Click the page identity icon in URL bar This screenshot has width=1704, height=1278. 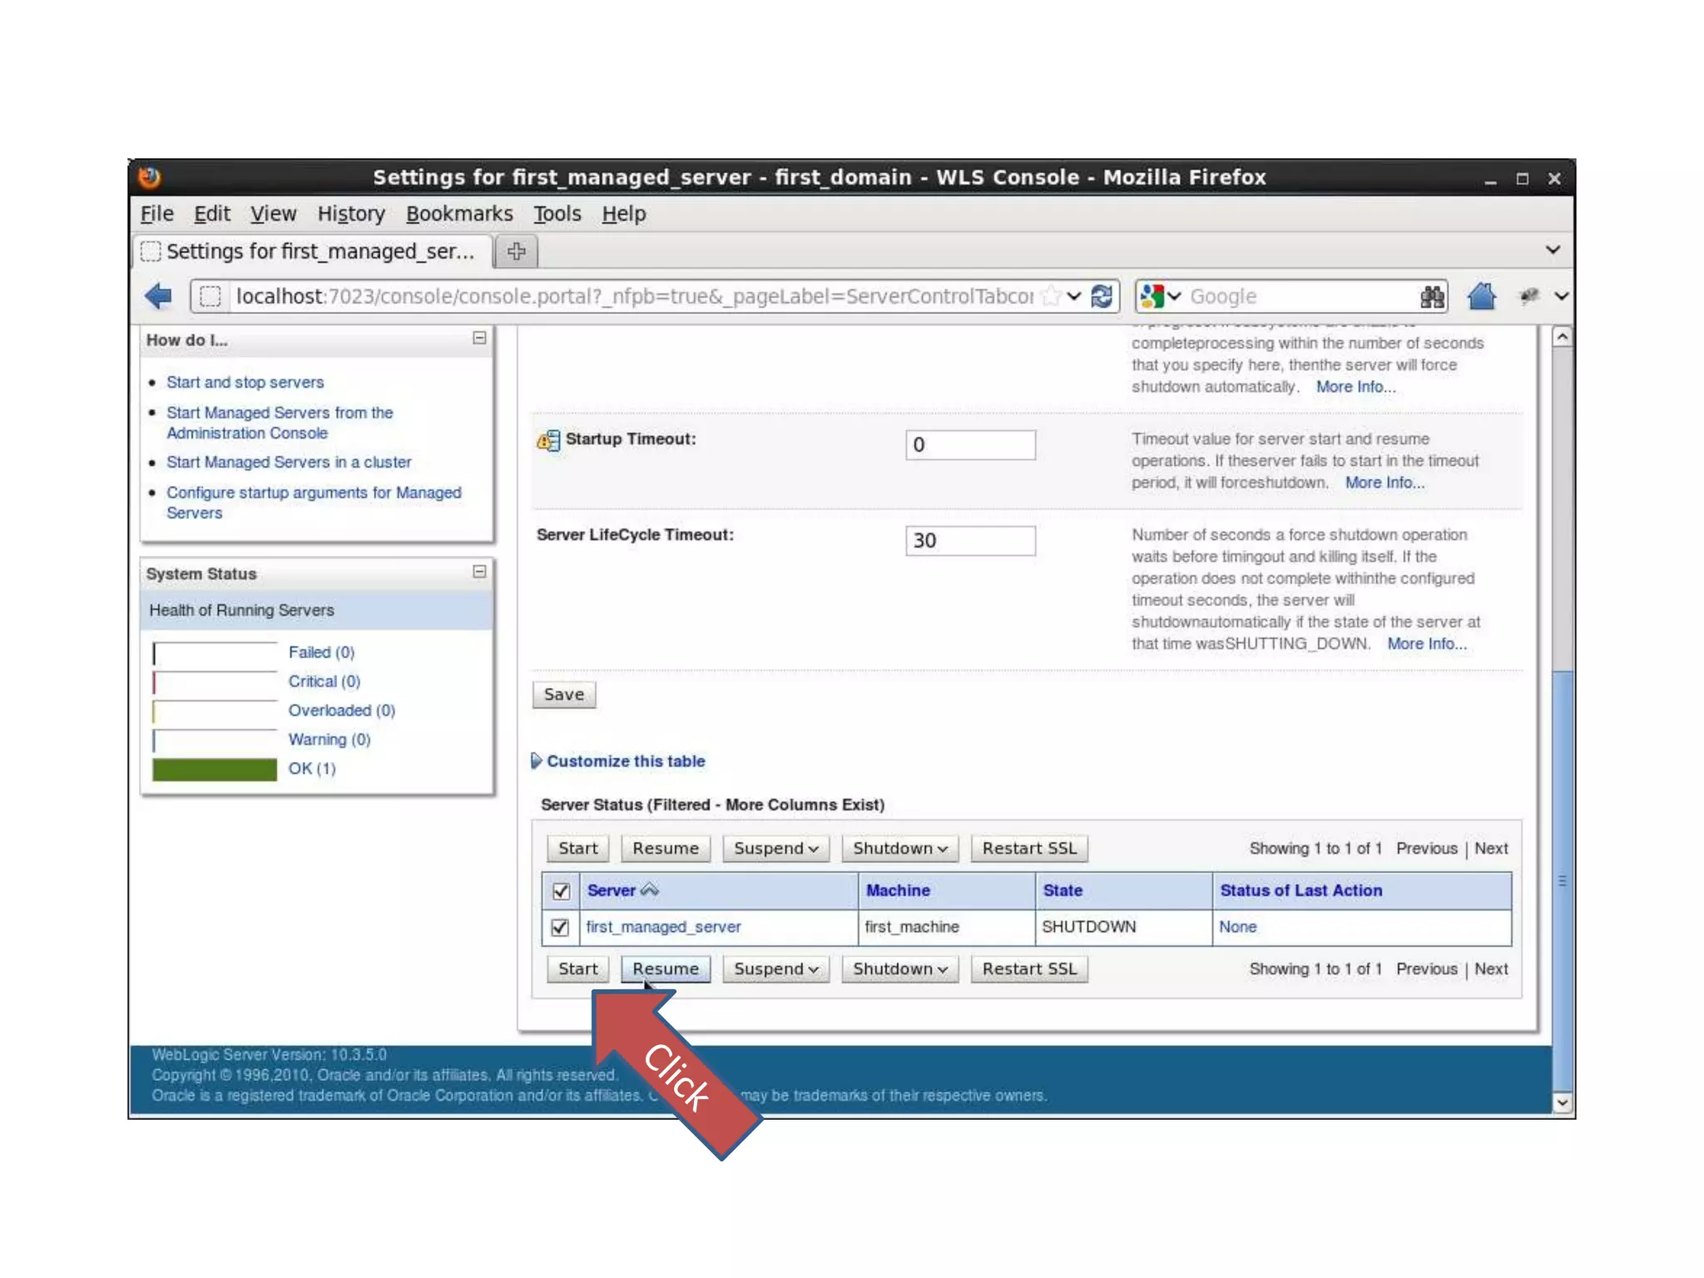(211, 296)
